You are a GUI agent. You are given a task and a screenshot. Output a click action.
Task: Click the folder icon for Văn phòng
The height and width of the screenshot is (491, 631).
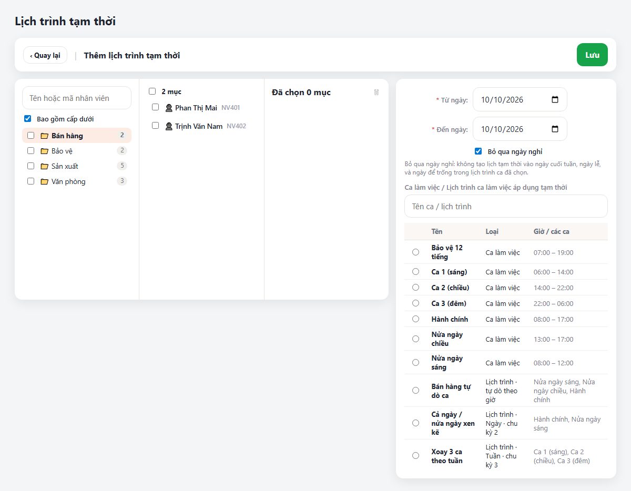coord(45,181)
